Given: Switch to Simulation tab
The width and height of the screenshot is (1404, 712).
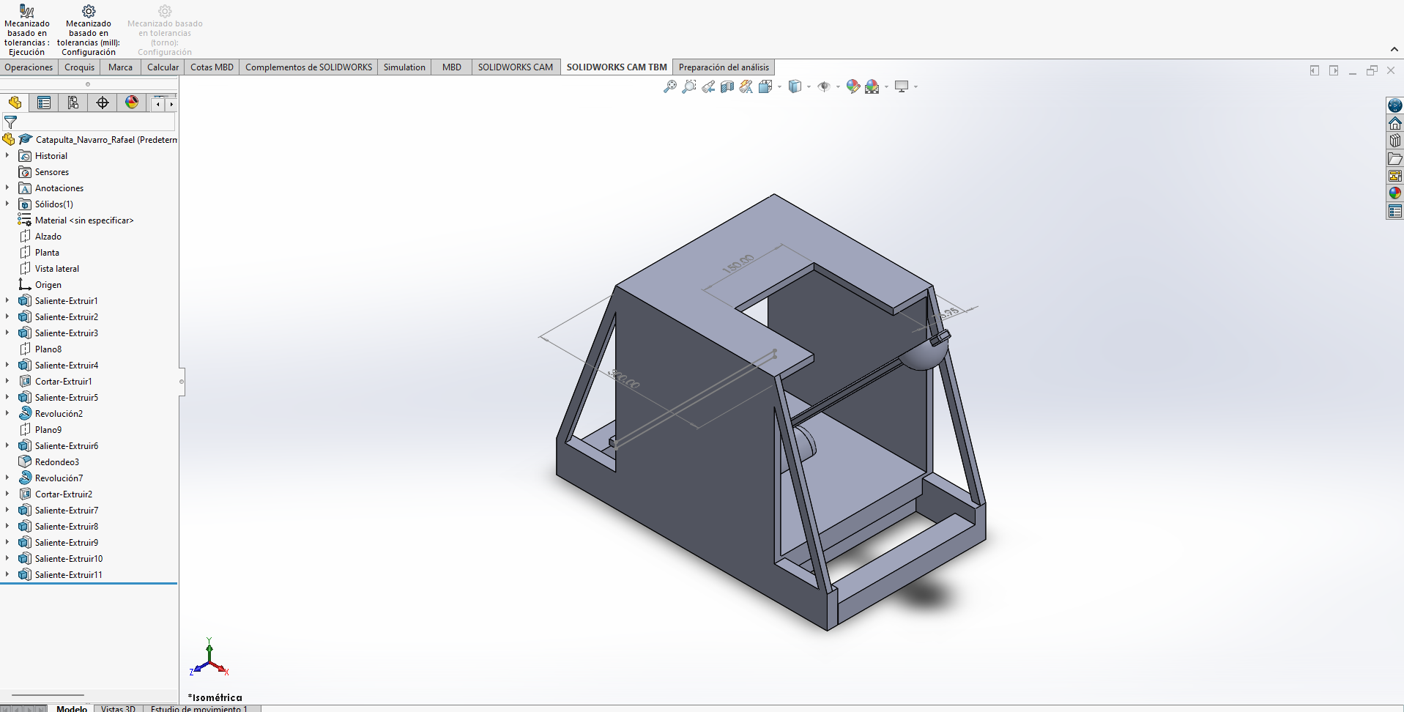Looking at the screenshot, I should (404, 67).
